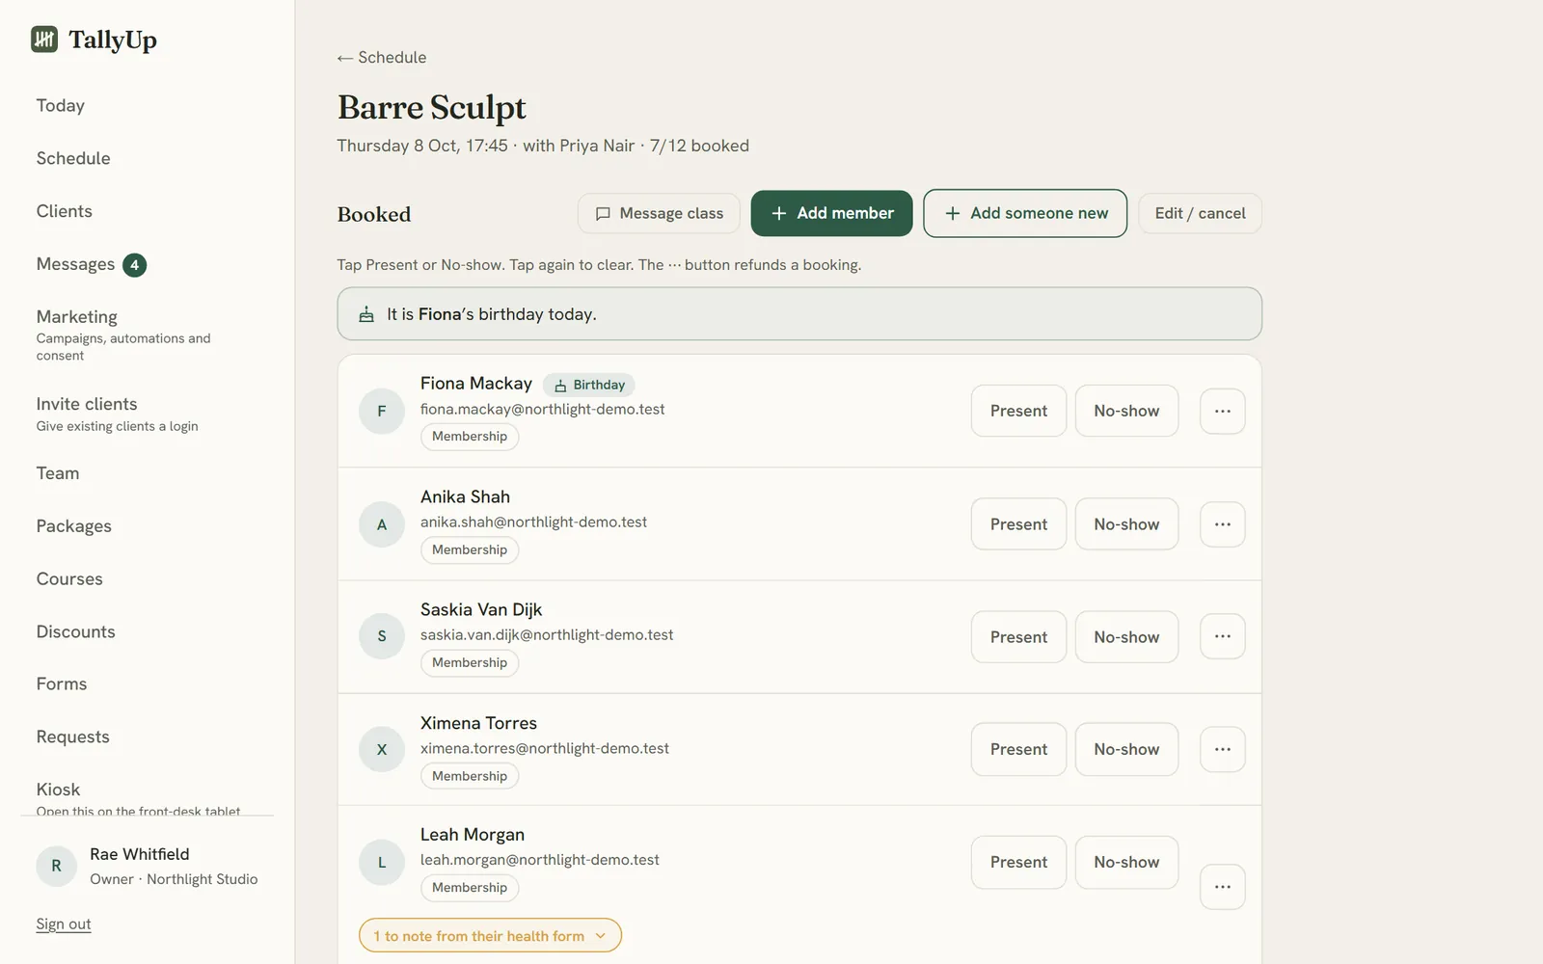Click Leah Morgan's avatar L
This screenshot has height=964, width=1543.
point(382,862)
